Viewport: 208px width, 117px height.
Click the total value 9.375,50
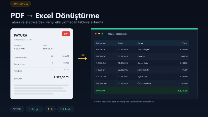182,91
